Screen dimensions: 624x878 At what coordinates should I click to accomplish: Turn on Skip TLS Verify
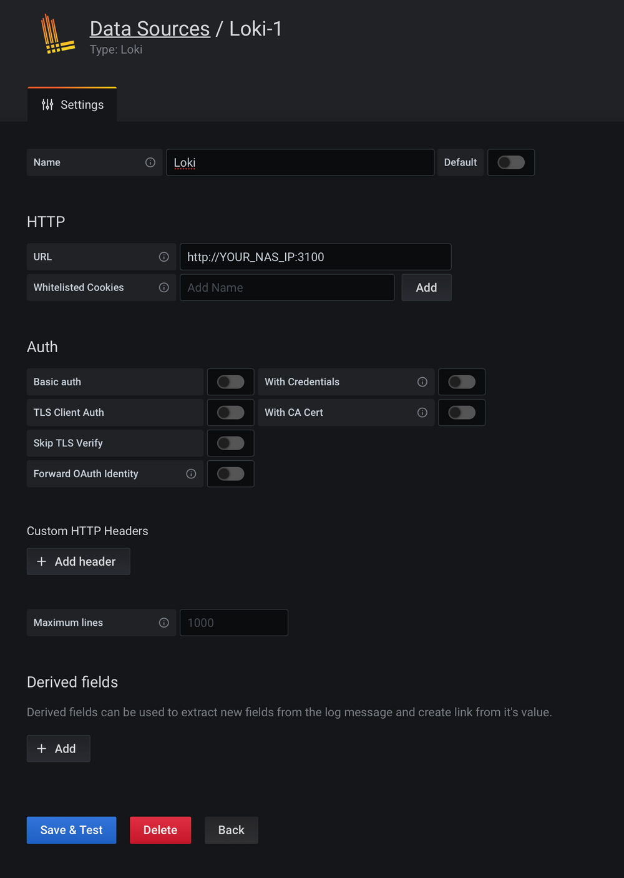(230, 443)
